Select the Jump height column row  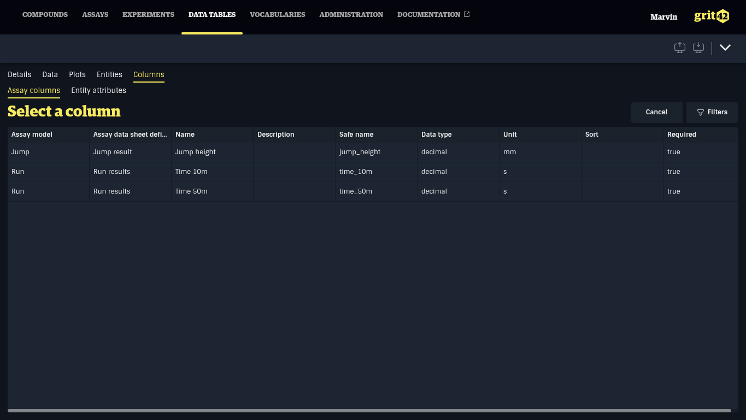pyautogui.click(x=196, y=152)
